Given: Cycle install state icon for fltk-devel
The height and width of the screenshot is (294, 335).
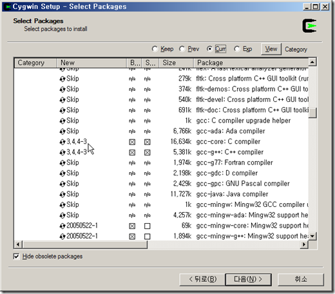Looking at the screenshot, I should point(62,100).
